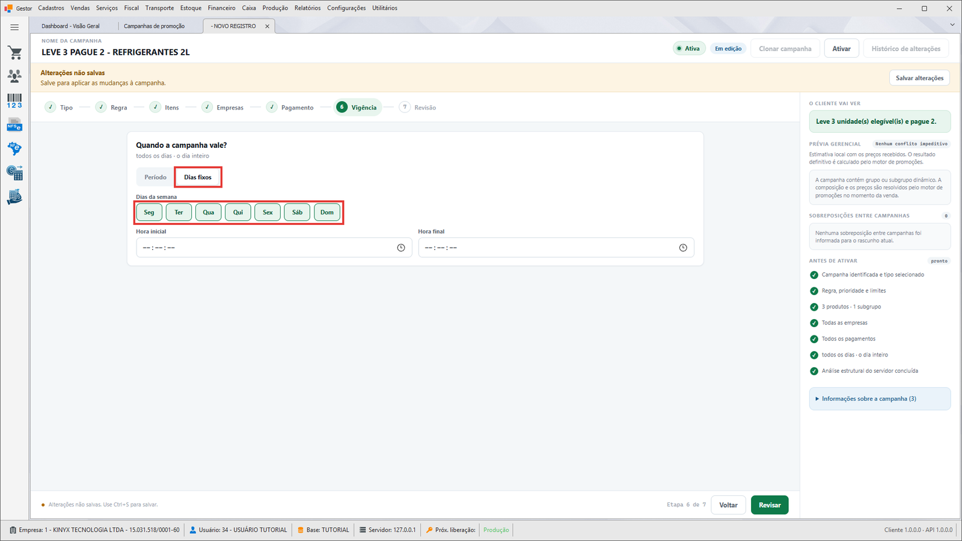The image size is (962, 541).
Task: Click the green Revisar button
Action: pyautogui.click(x=770, y=505)
